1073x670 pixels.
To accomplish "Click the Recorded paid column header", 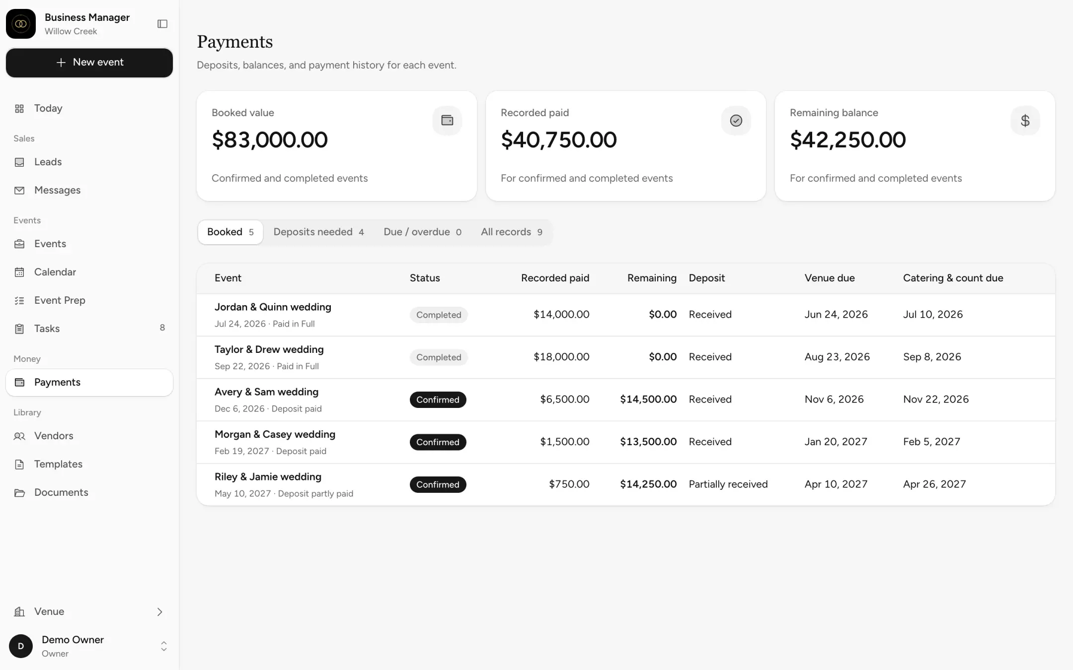I will [x=555, y=278].
